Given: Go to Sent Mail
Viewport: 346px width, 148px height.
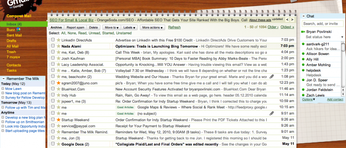Looking at the screenshot, I should pyautogui.click(x=14, y=35).
